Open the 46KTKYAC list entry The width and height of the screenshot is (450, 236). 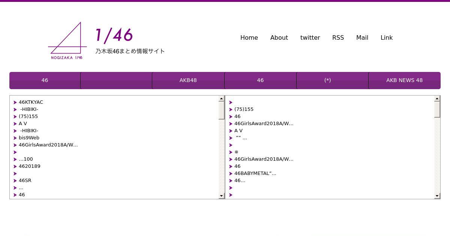[31, 102]
